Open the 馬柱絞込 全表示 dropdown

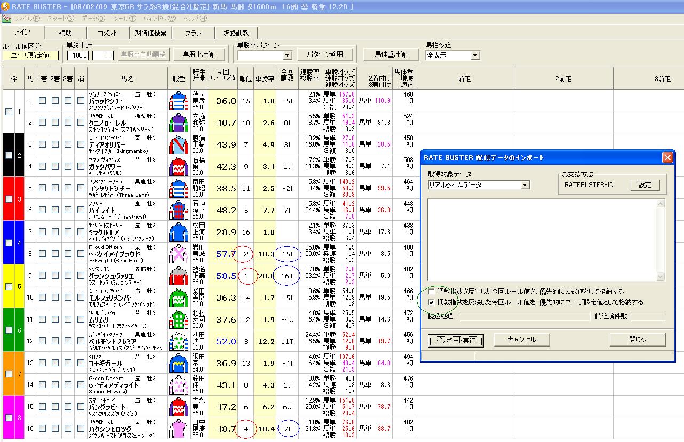pyautogui.click(x=475, y=55)
